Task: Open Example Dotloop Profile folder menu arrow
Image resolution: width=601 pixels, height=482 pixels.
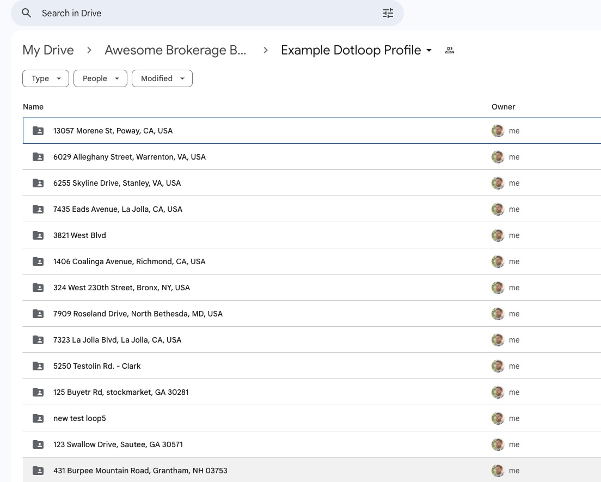Action: click(429, 51)
